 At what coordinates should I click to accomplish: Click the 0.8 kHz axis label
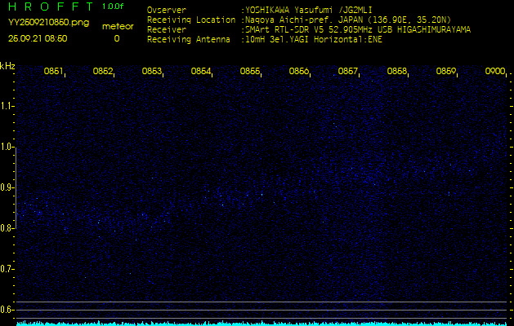7,228
